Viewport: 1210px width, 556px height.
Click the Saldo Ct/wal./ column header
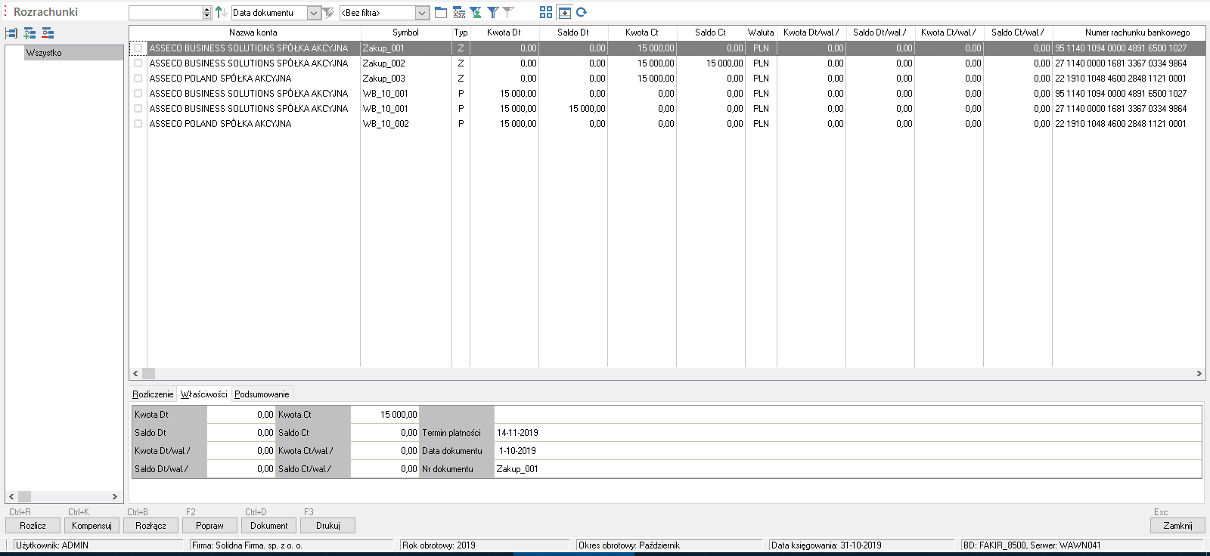(x=1017, y=32)
